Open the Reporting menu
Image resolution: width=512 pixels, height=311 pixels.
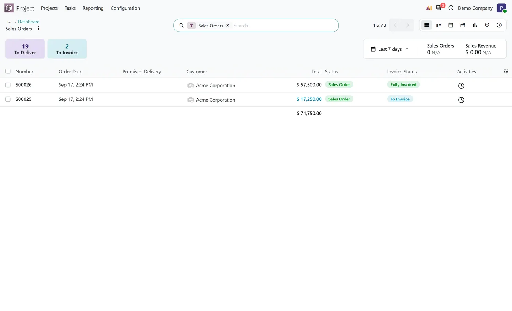93,8
